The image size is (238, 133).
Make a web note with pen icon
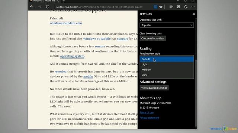coord(178,7)
